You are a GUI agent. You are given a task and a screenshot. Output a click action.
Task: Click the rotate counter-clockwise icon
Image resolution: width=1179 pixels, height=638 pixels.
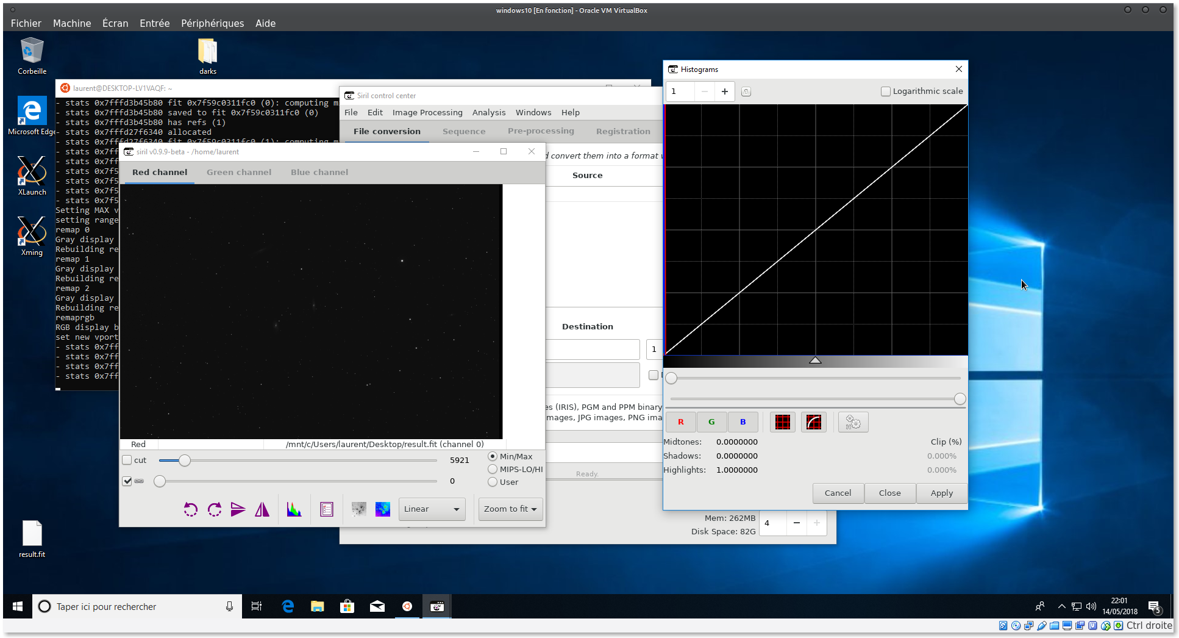(191, 509)
